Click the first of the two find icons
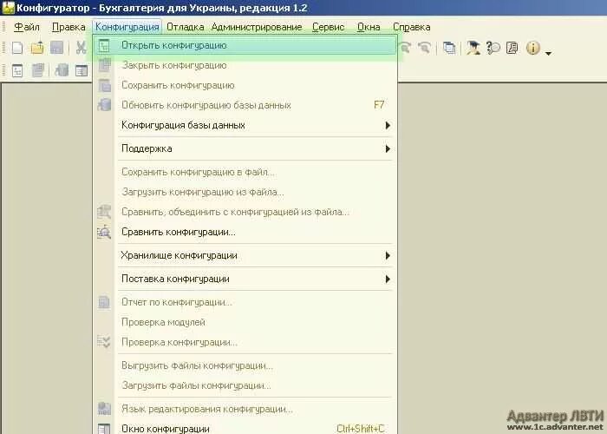 tap(405, 48)
